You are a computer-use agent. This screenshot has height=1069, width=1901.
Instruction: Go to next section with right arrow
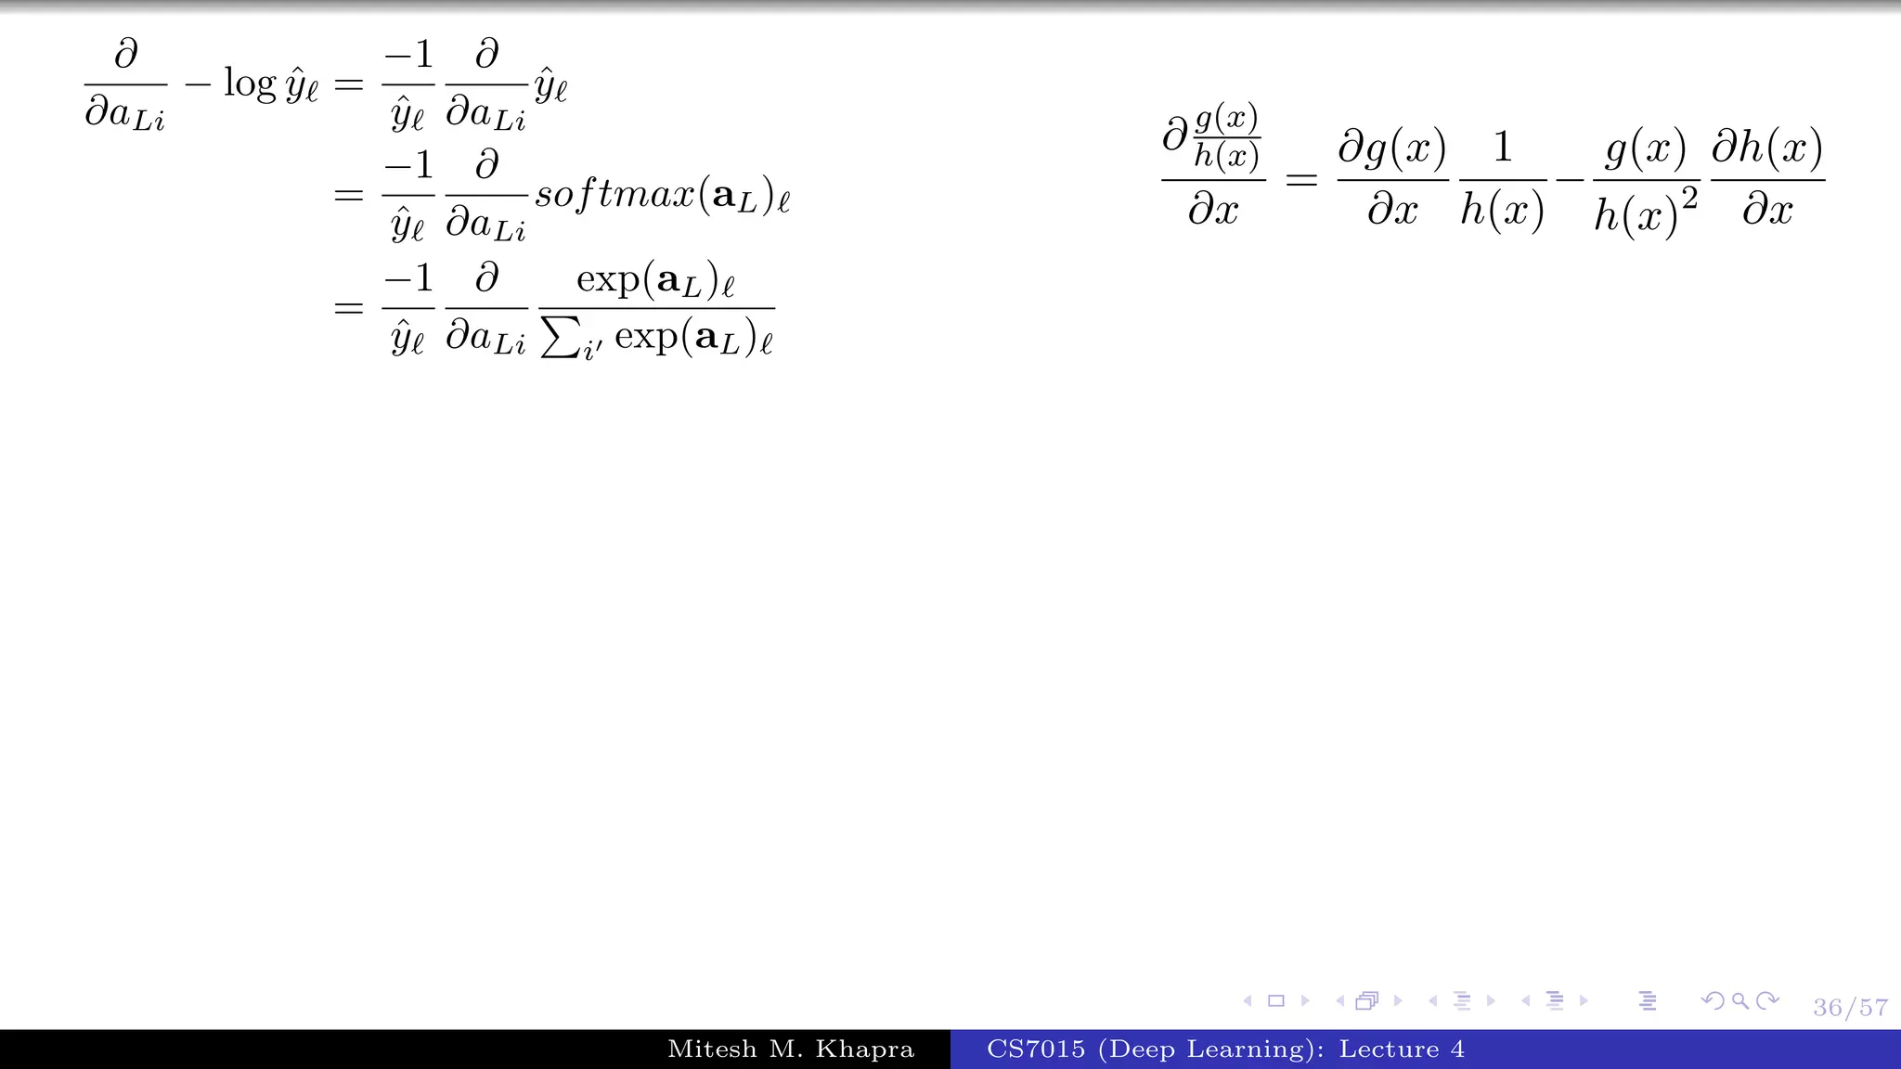1584,1000
